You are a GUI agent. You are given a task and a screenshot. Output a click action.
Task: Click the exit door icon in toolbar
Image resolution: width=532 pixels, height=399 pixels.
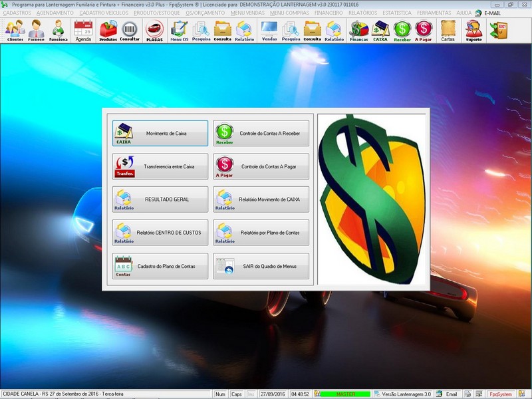click(497, 30)
